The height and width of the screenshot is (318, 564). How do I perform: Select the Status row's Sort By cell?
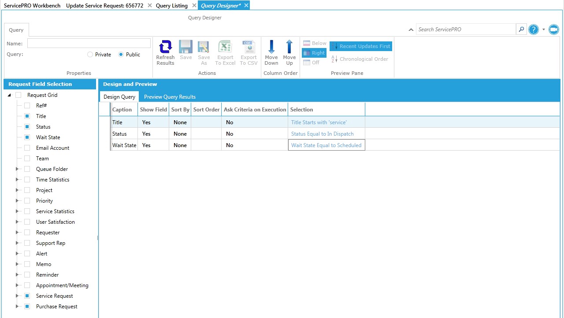point(180,134)
